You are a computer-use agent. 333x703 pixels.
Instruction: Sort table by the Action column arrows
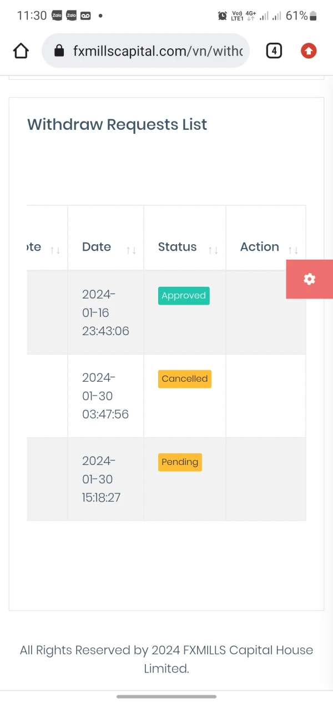[293, 250]
